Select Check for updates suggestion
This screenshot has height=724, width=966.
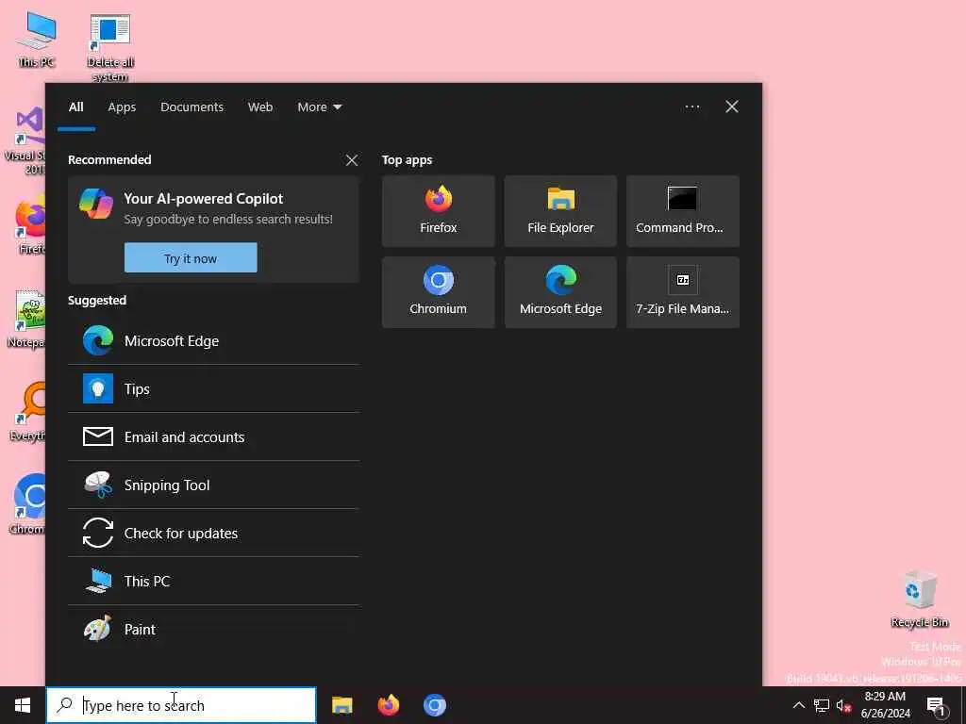pyautogui.click(x=213, y=533)
